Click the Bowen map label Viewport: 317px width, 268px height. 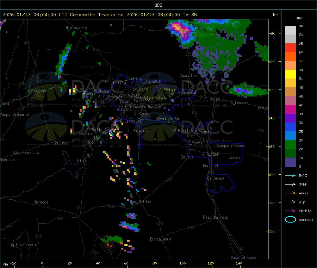coord(234,157)
